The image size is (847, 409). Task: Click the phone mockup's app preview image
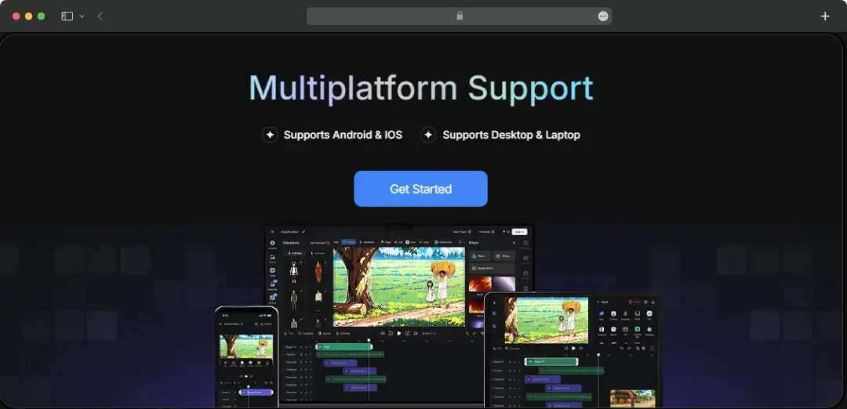[x=245, y=346]
